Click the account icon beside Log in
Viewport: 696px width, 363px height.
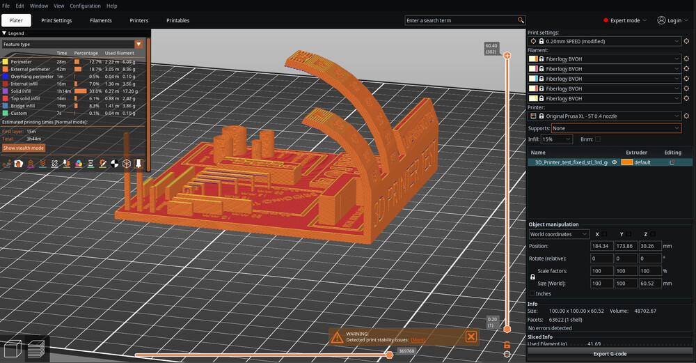(661, 20)
